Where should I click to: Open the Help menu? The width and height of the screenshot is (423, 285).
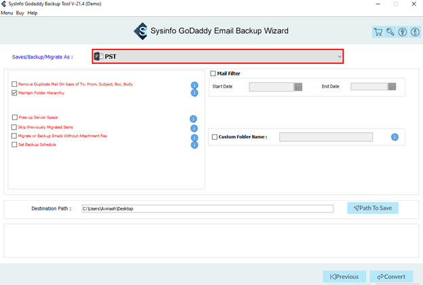click(x=33, y=13)
